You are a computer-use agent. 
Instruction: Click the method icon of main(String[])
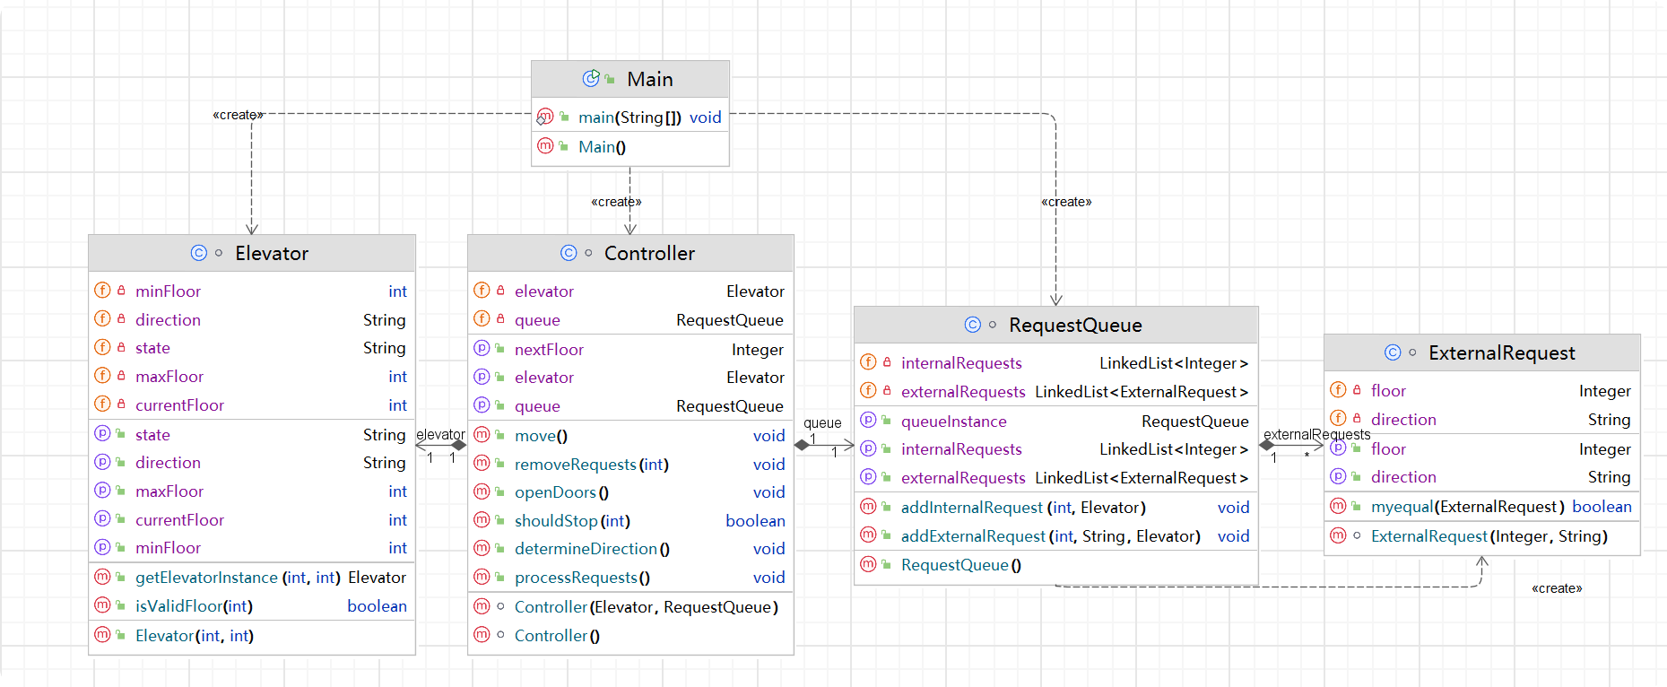[x=545, y=117]
